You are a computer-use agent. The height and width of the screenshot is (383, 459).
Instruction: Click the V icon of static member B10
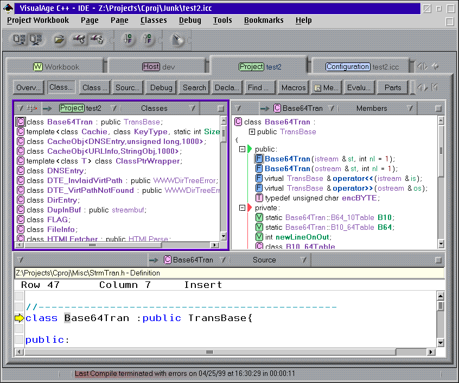pyautogui.click(x=259, y=217)
